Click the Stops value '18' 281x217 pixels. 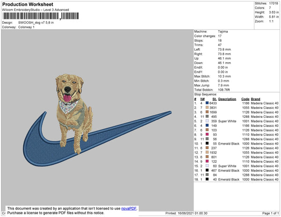pyautogui.click(x=220, y=40)
